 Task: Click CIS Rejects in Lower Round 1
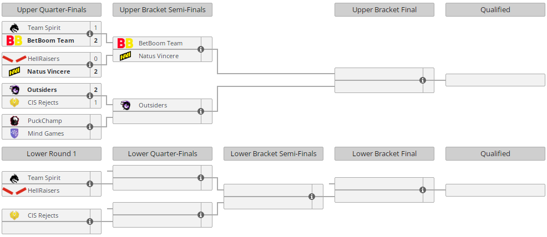coord(43,215)
